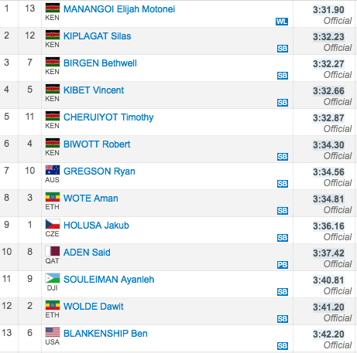Open MANANGOI Elijah Motonei athlete profile
Viewport: 357px width, 353px height.
coord(119,9)
